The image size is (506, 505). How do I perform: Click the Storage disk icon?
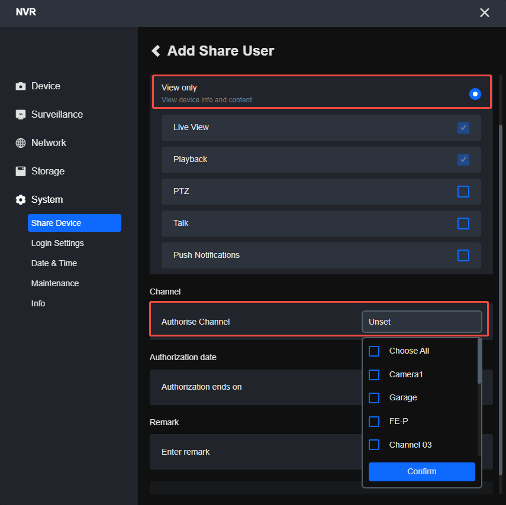pyautogui.click(x=21, y=171)
